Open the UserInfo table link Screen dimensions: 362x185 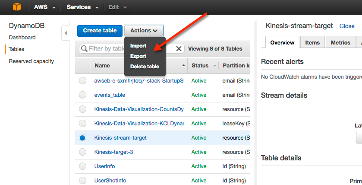104,166
